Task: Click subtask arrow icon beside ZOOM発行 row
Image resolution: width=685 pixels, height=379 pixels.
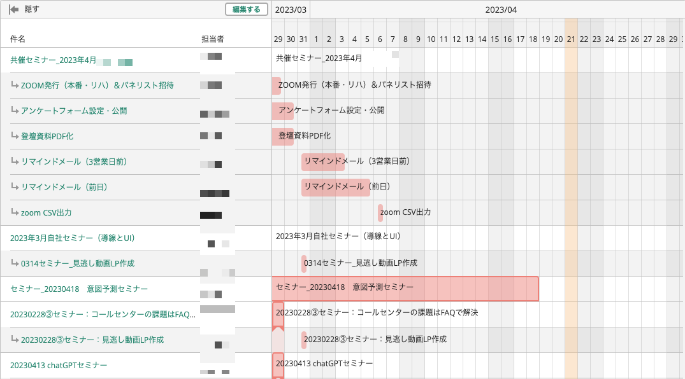Action: click(x=15, y=85)
